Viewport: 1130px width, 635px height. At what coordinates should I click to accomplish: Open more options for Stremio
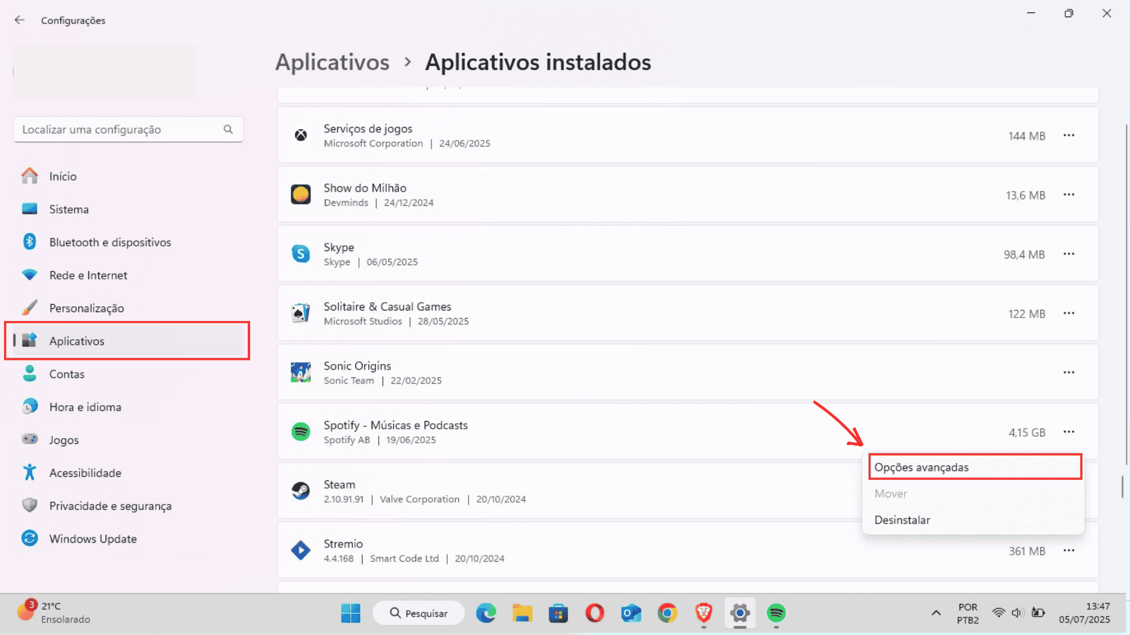tap(1069, 551)
